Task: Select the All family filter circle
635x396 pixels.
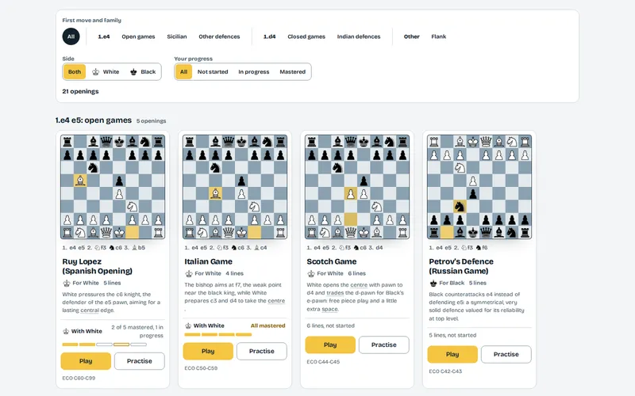Action: click(x=71, y=36)
